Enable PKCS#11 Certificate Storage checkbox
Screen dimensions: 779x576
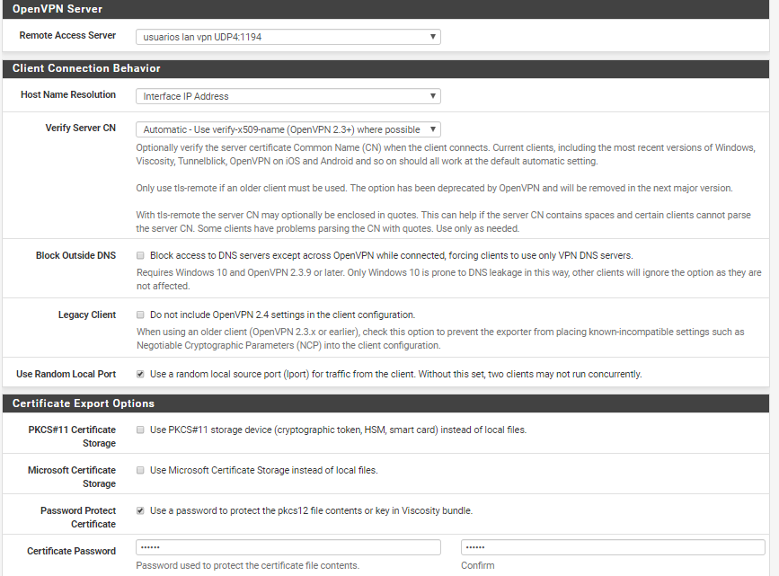pos(140,430)
